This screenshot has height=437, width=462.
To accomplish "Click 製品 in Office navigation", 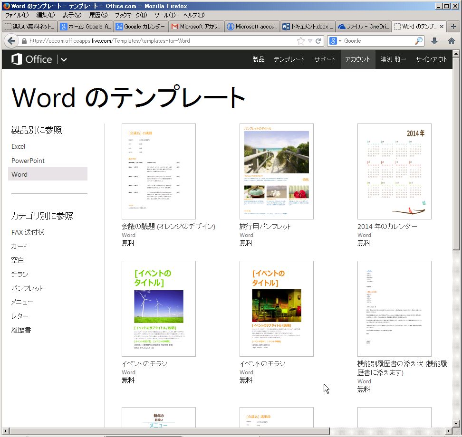I will (259, 59).
